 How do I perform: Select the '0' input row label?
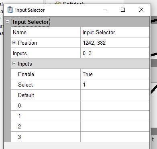(x=19, y=106)
